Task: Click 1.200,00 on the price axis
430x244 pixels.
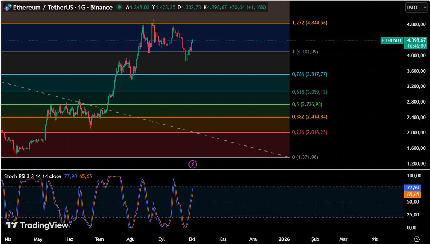Action: click(x=416, y=164)
